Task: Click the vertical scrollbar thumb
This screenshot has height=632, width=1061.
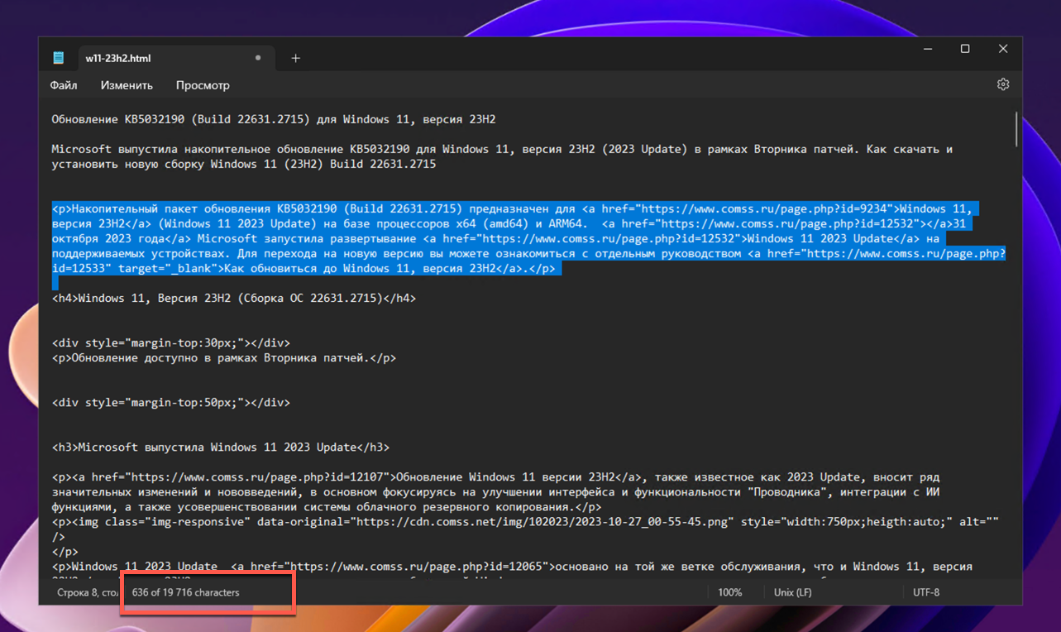Action: coord(1016,130)
